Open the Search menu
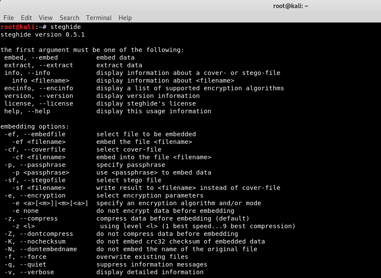The width and height of the screenshot is (381, 278). [69, 18]
